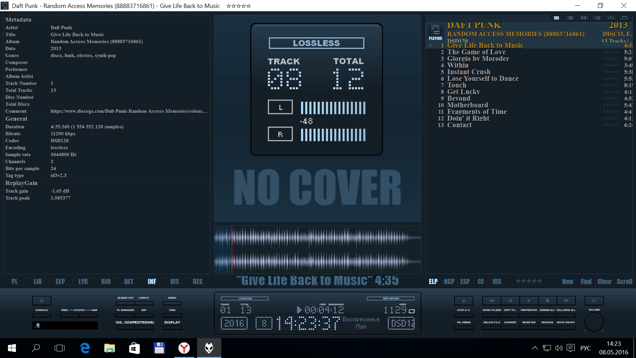Click the power button above CONSOLE
Screen dimensions: 636x358
click(x=42, y=301)
